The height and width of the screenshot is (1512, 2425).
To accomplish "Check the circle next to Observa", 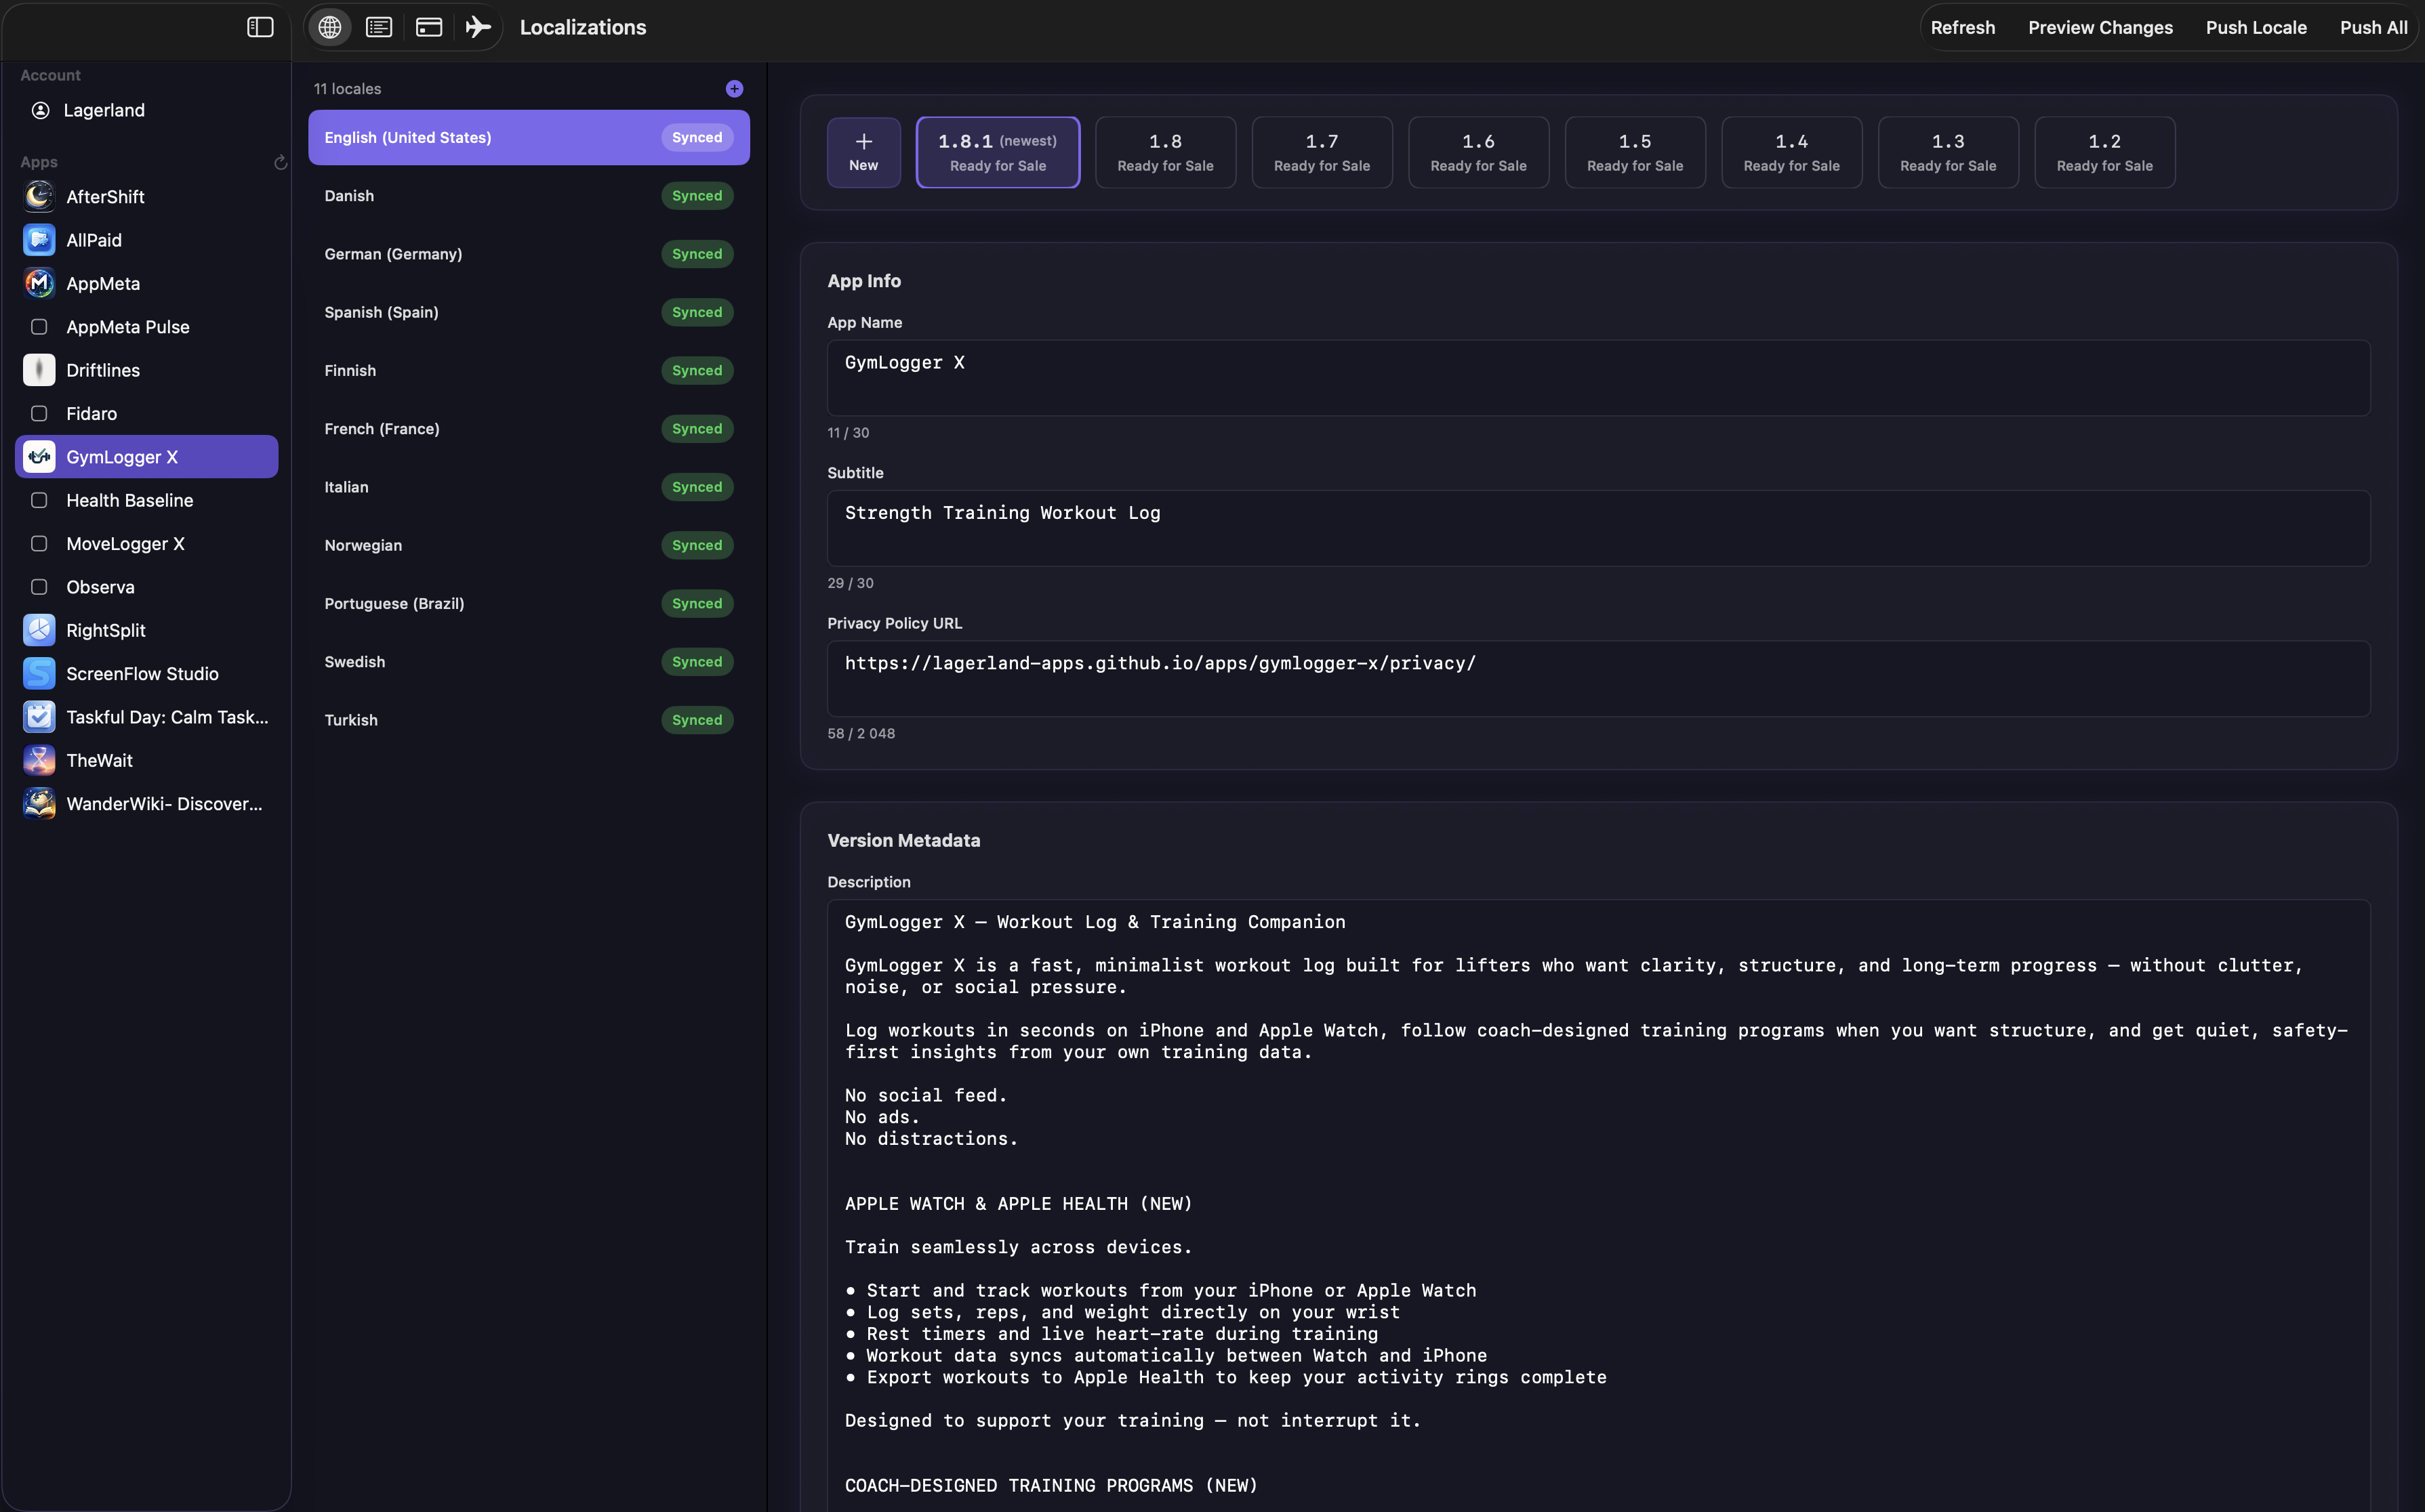I will click(39, 587).
